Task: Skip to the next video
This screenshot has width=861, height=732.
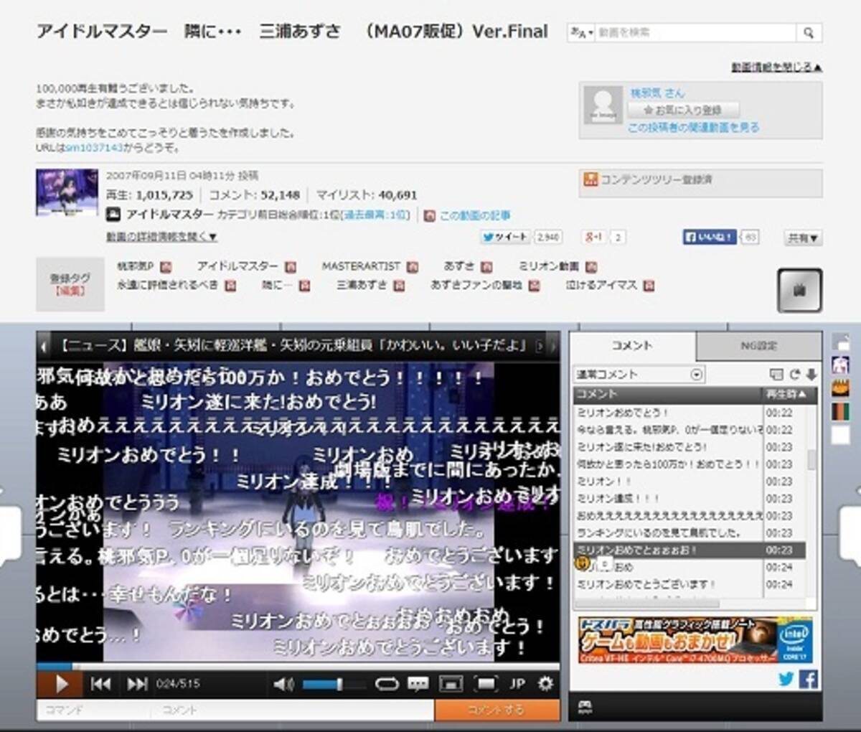Action: (136, 684)
